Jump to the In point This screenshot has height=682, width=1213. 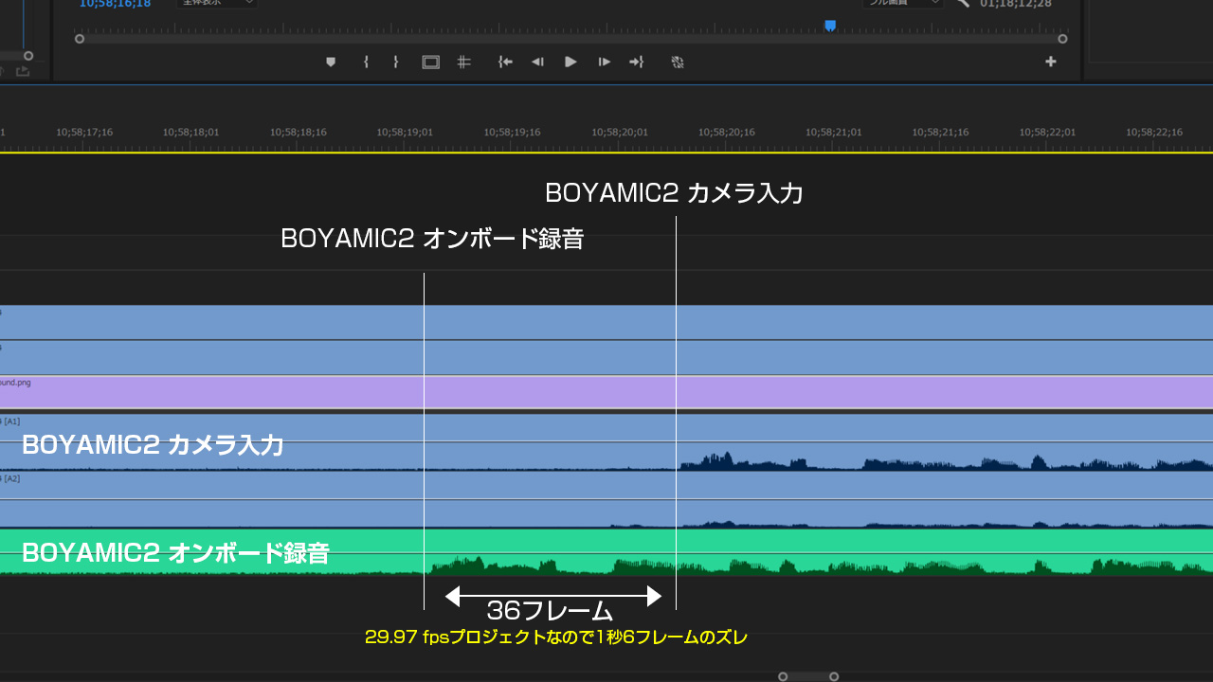[x=505, y=63]
